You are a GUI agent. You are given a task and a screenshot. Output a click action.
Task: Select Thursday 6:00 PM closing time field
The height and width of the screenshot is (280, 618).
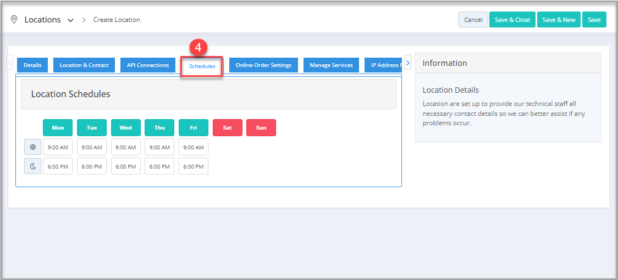[x=159, y=166]
